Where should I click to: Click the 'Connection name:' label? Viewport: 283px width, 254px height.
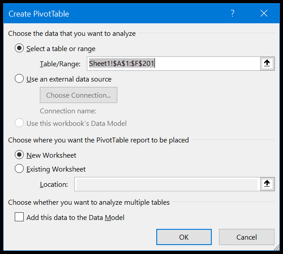click(68, 111)
